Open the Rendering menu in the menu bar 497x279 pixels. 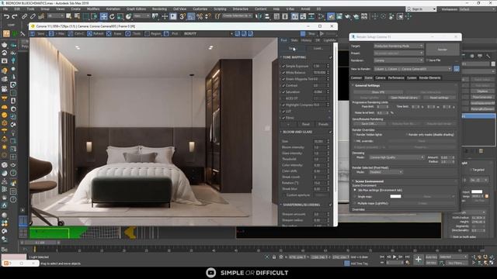click(159, 9)
